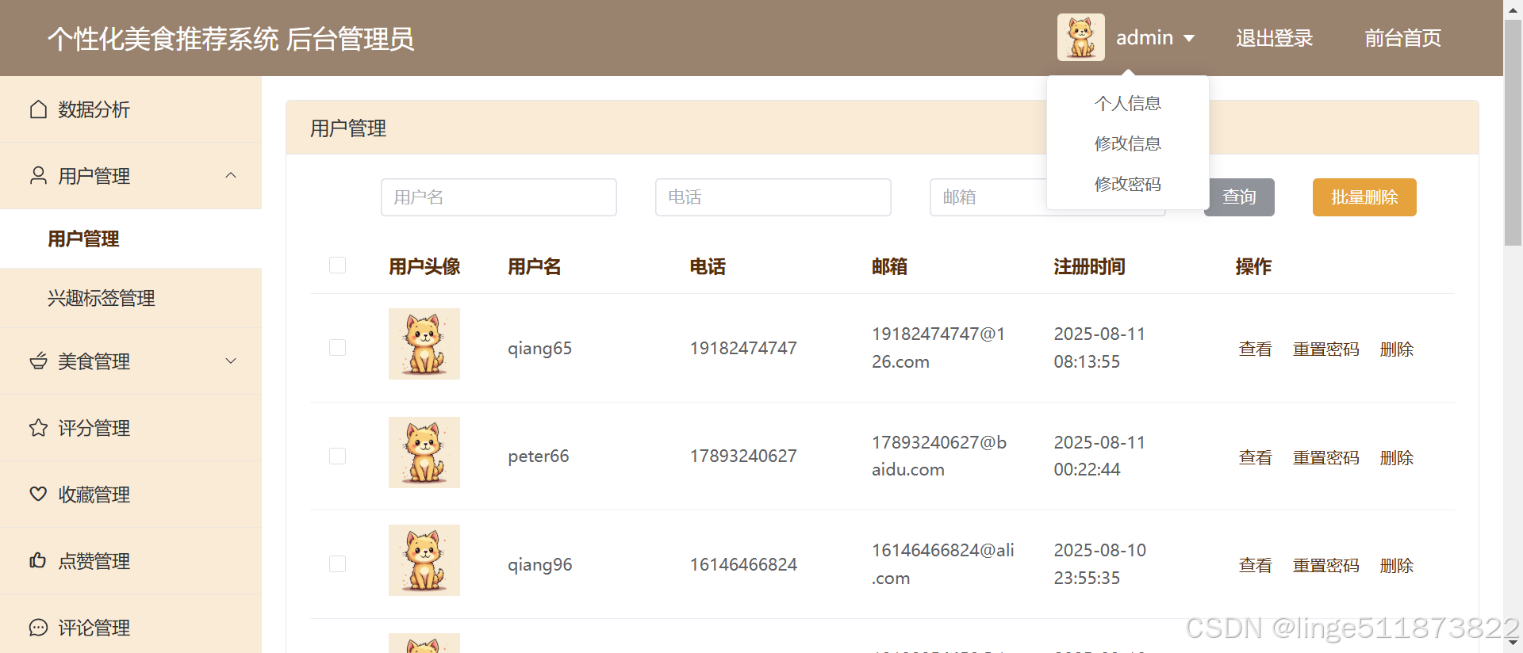Viewport: 1523px width, 653px height.
Task: Select 修改密码 from the admin menu
Action: 1127,184
